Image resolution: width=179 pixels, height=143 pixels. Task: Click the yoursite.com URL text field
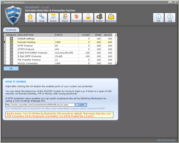[x=40, y=105]
